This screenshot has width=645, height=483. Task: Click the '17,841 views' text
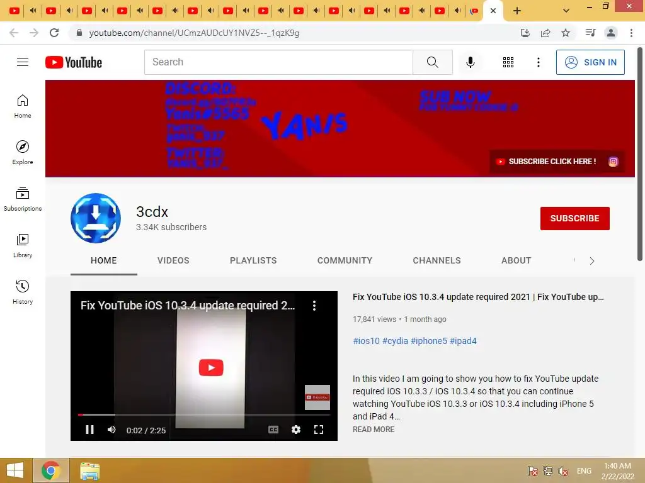click(374, 319)
